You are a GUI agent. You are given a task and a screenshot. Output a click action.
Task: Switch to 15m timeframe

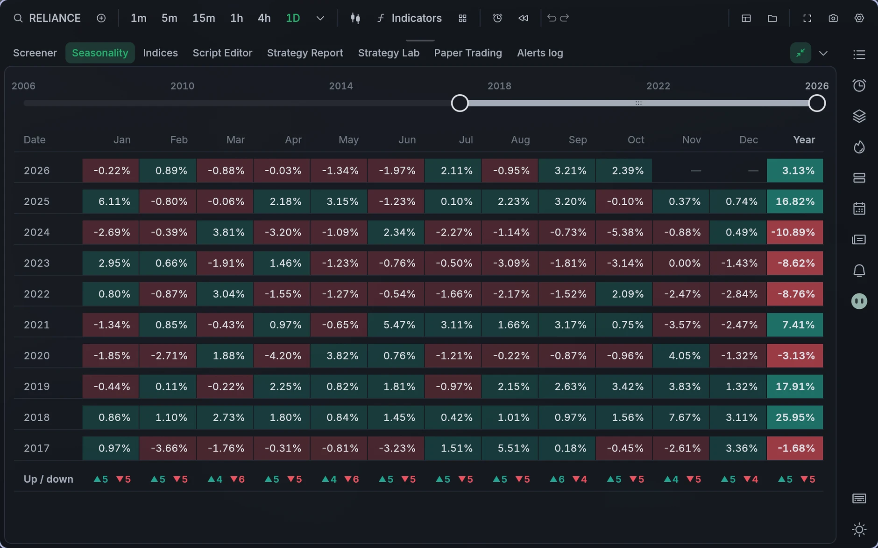click(x=204, y=18)
